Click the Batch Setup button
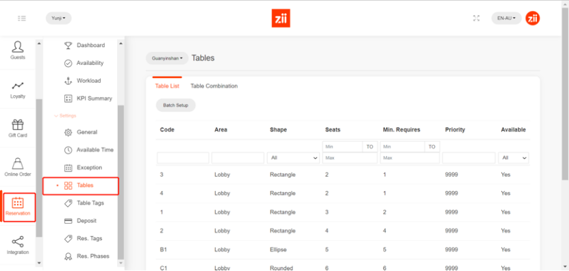This screenshot has height=271, width=569. [x=176, y=105]
